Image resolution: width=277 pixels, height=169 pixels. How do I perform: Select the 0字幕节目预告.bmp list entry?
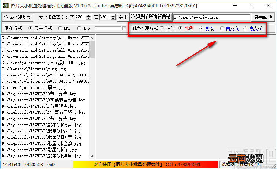click(x=45, y=100)
